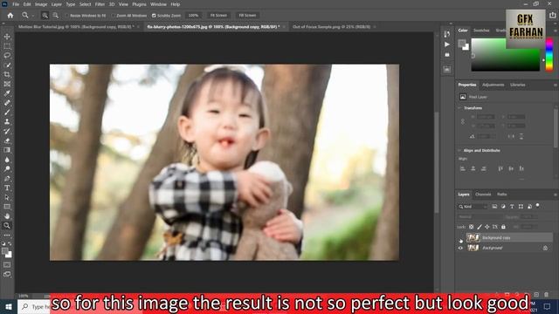Toggle visibility of Background copy layer

[x=460, y=238]
